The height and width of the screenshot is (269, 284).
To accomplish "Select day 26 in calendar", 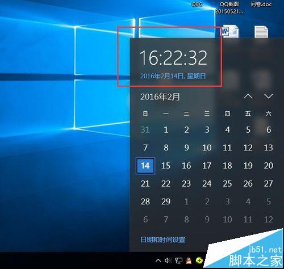I will click(x=248, y=184).
